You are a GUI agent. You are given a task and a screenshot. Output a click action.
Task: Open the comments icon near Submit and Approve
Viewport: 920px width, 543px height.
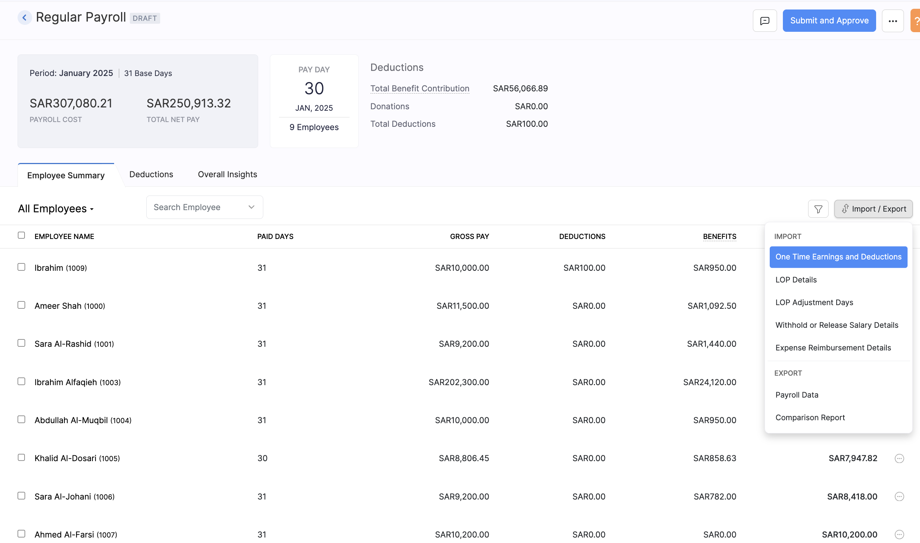[764, 20]
